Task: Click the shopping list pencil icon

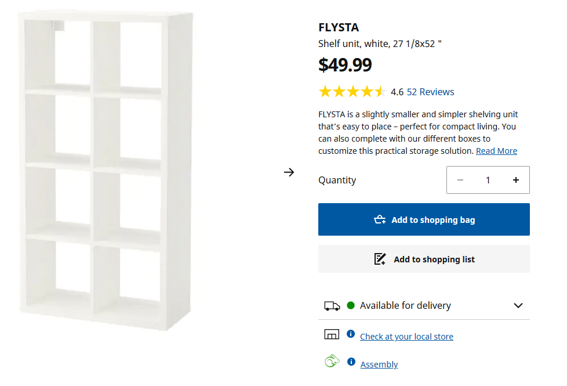Action: click(x=380, y=259)
